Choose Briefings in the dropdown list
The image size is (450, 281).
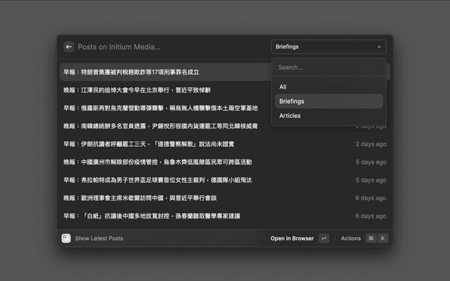tap(291, 101)
